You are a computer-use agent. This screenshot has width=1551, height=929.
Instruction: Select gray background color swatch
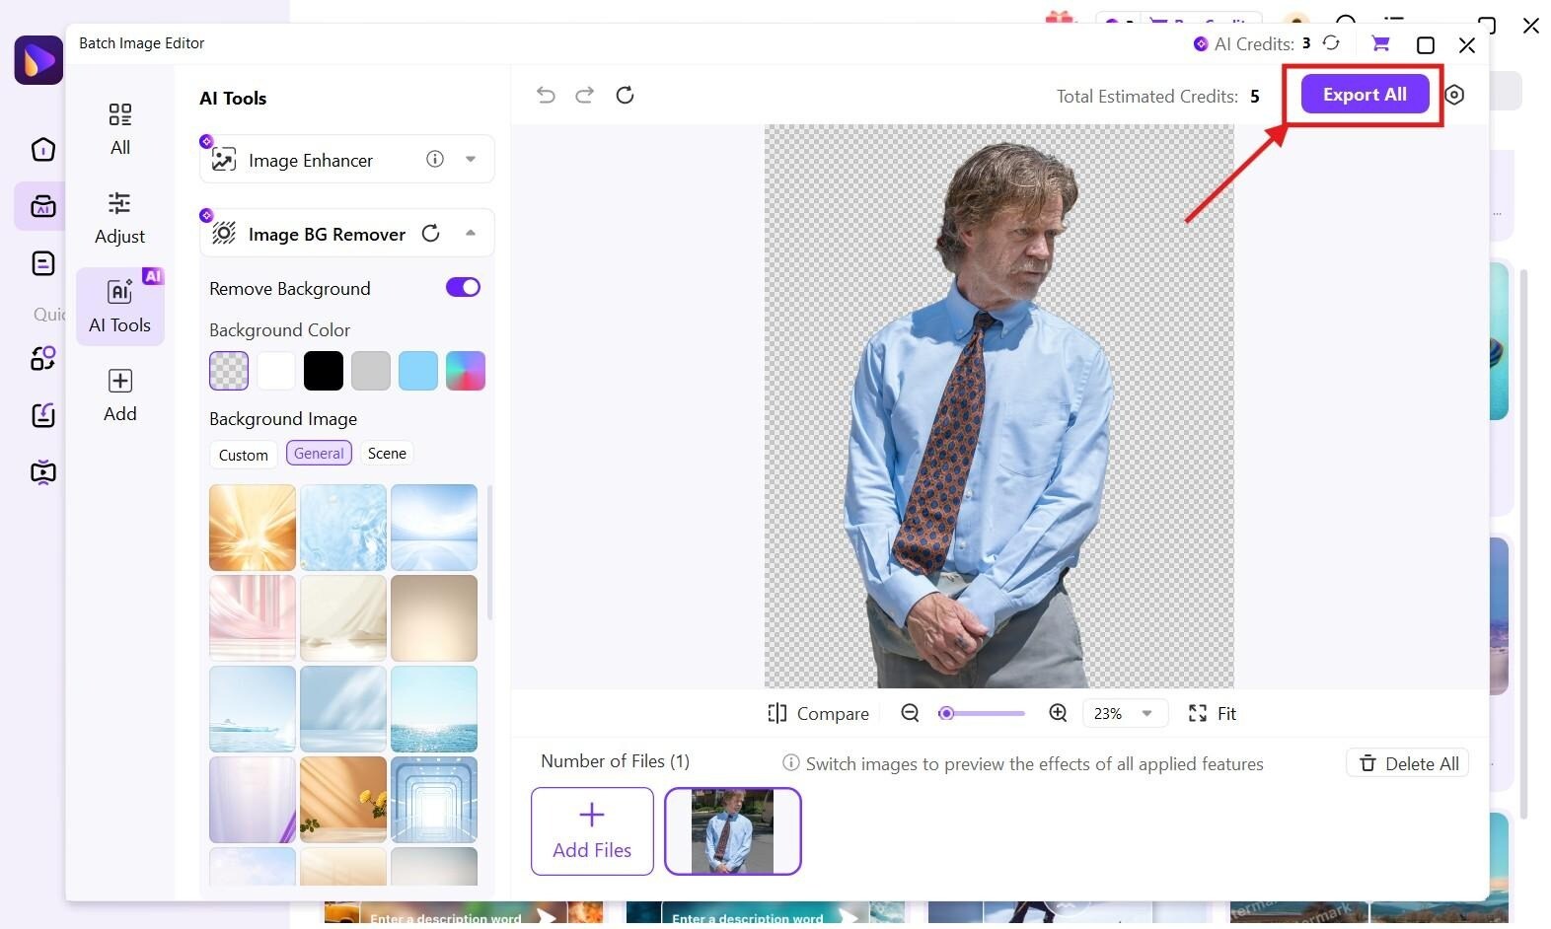[x=371, y=371]
